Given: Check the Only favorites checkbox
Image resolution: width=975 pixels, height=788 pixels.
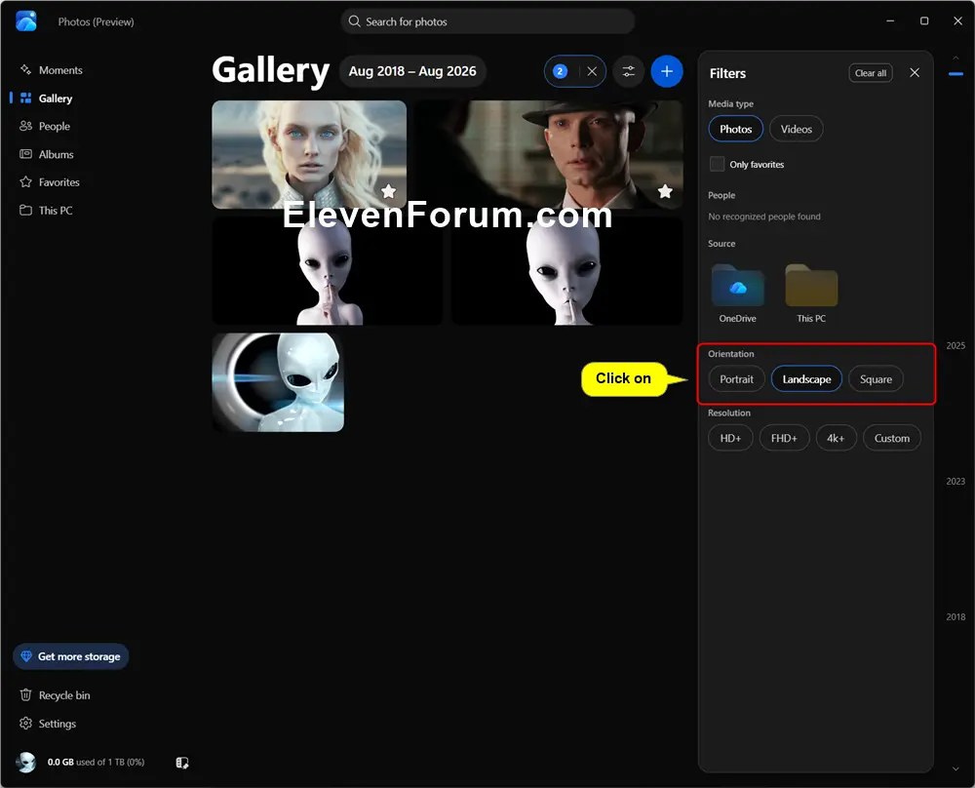Looking at the screenshot, I should (x=717, y=164).
